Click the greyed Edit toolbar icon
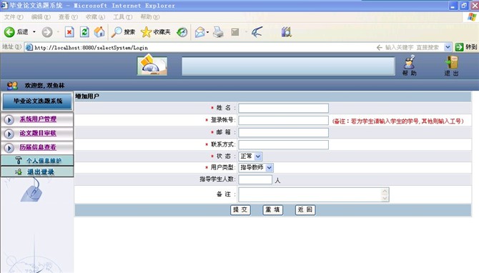 point(235,31)
